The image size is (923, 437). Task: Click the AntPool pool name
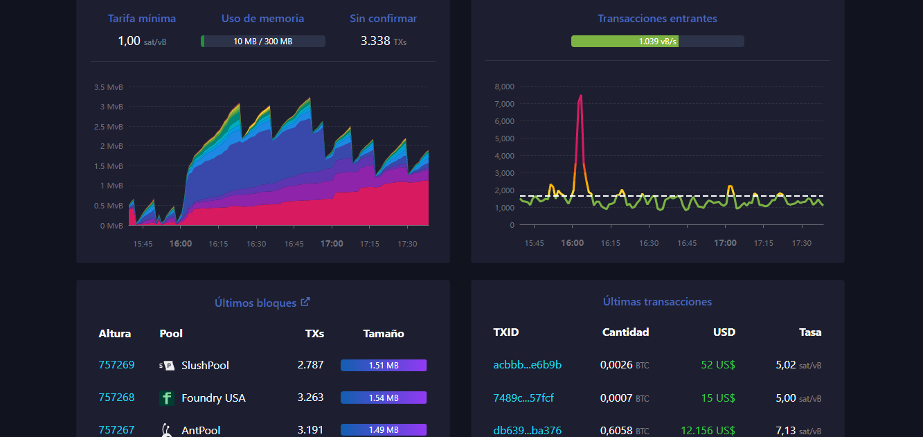(201, 430)
